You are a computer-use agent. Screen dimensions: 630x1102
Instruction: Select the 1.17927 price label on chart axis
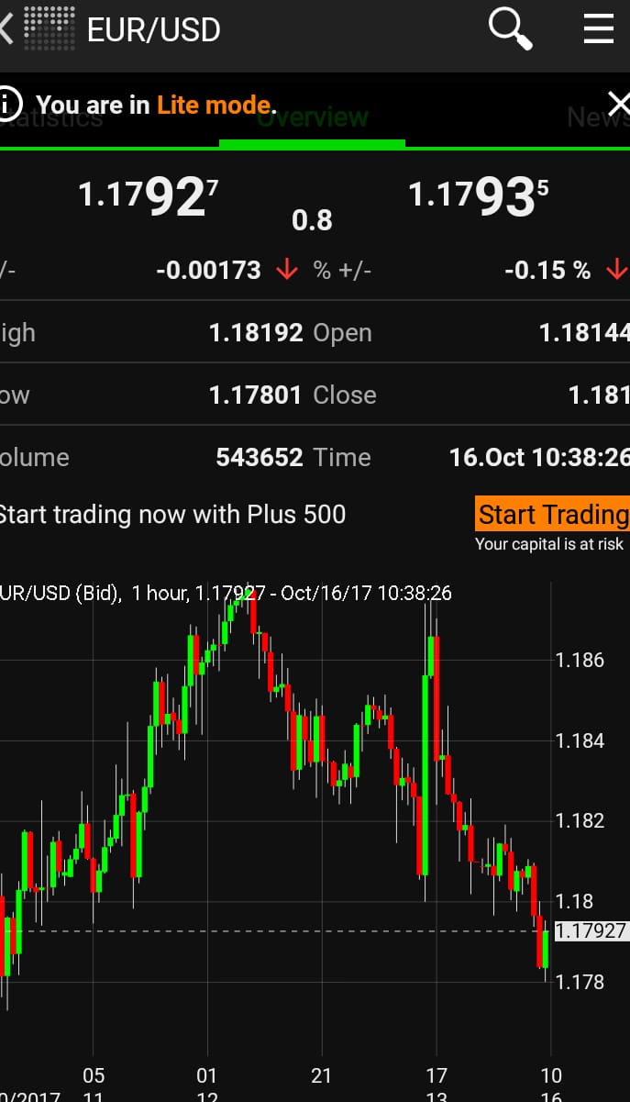click(x=591, y=930)
